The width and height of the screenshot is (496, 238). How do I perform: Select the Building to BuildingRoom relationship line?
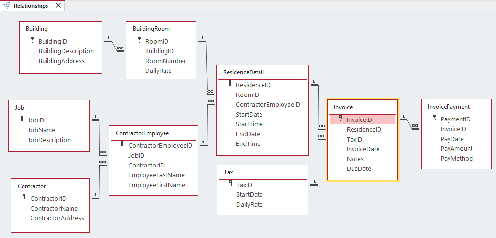click(x=114, y=46)
